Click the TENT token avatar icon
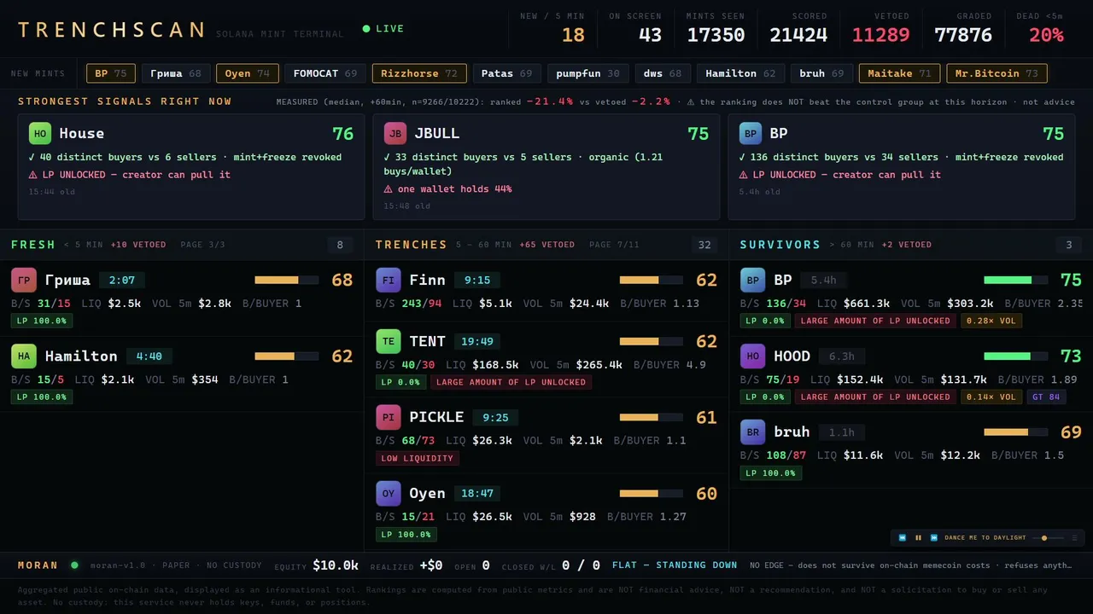The image size is (1093, 614). 389,341
